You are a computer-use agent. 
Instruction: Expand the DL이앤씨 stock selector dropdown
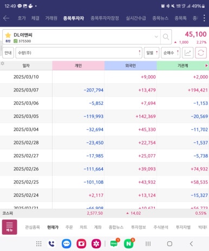point(156,37)
